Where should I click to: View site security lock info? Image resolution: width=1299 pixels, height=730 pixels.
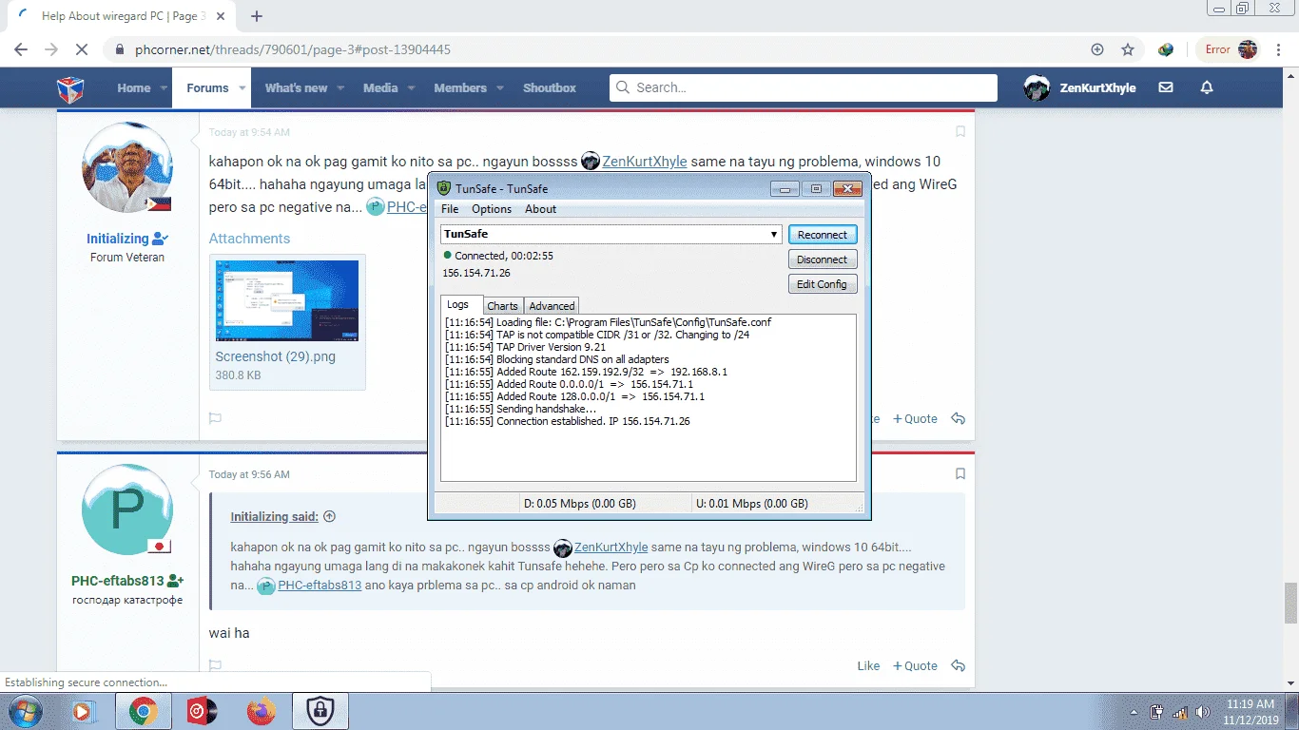coord(120,49)
